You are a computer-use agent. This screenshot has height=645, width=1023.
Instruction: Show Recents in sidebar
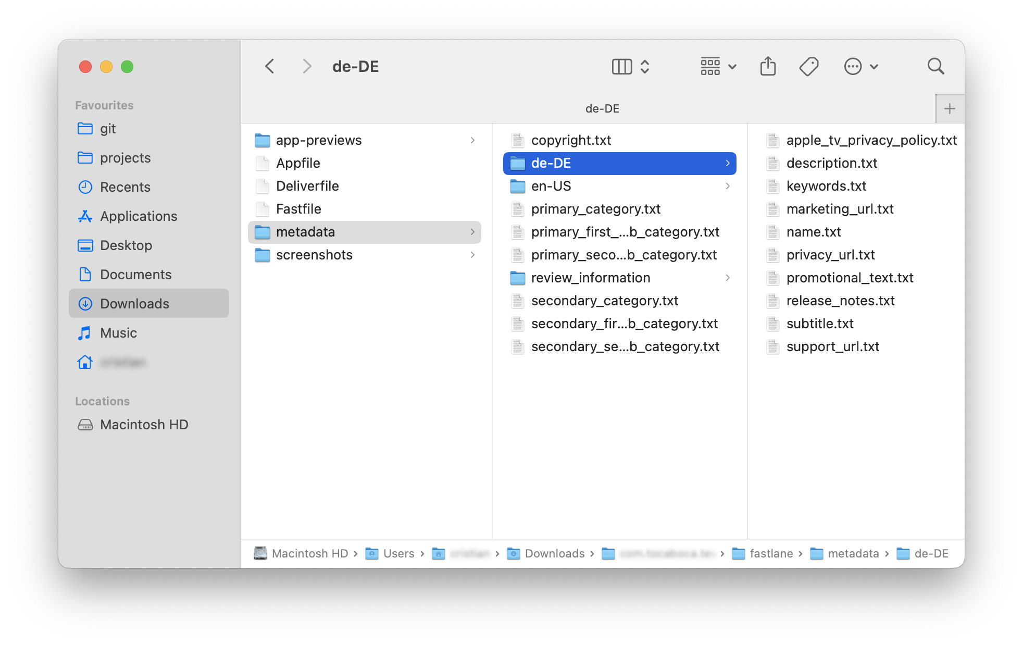(x=149, y=187)
